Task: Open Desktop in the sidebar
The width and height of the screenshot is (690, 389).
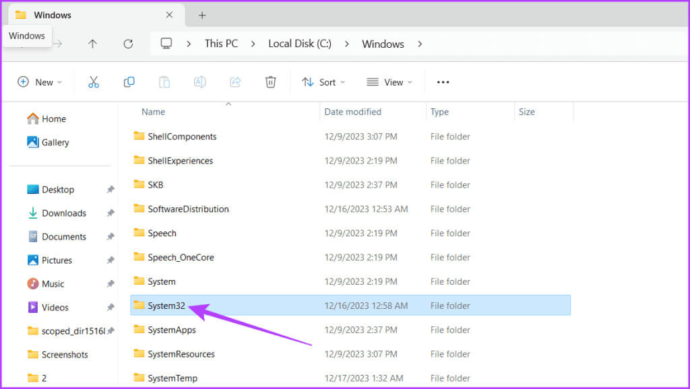Action: 50,189
